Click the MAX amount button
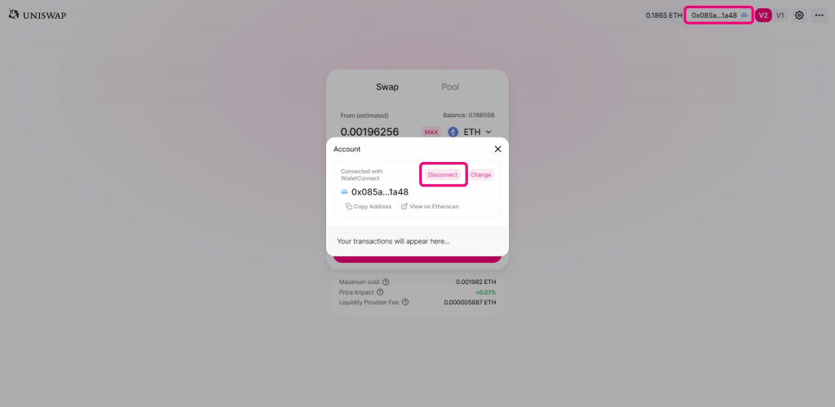Screen dimensions: 835x407 431,132
